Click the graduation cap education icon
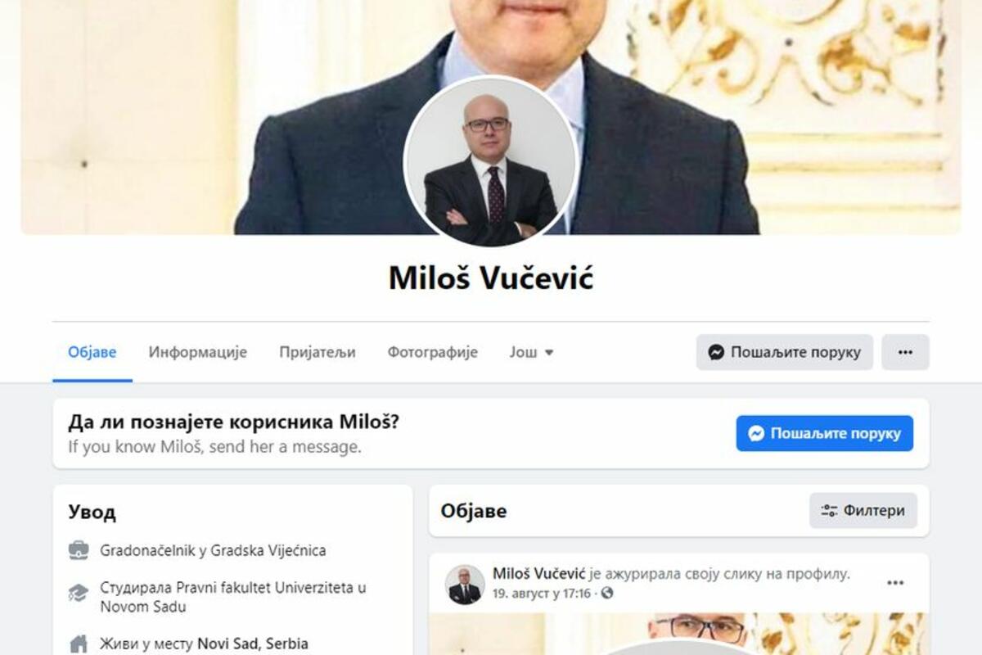 (x=79, y=593)
